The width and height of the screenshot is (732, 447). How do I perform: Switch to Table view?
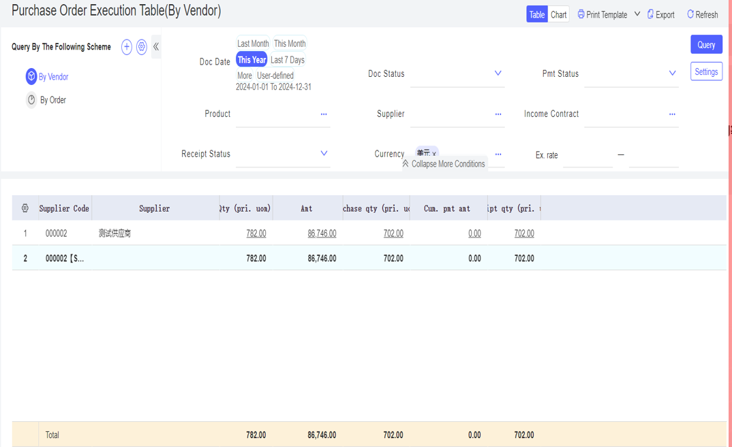[x=537, y=14]
